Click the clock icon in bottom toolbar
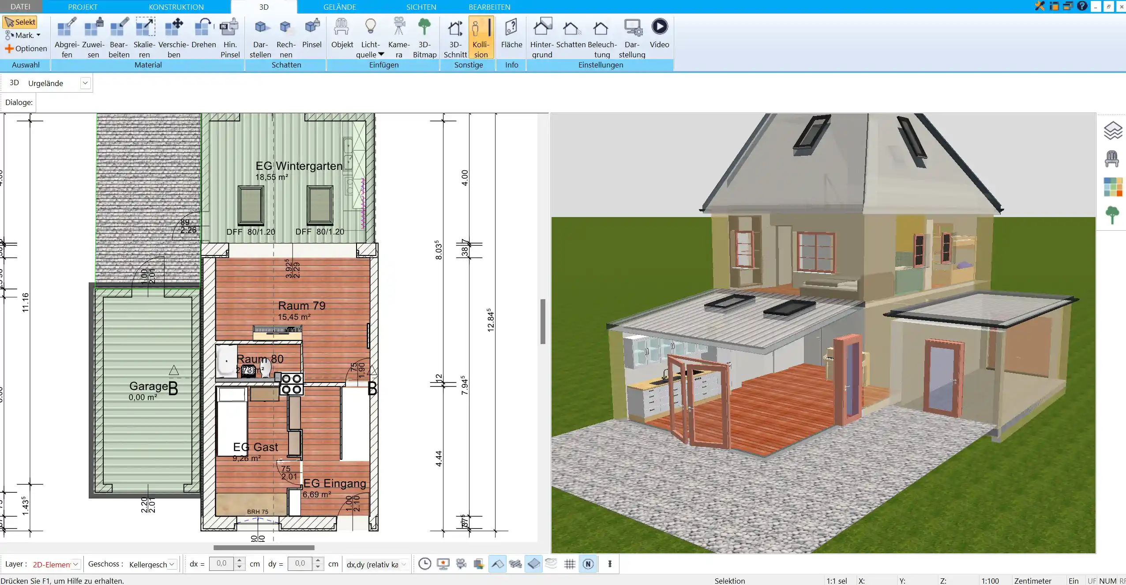Screen dimensions: 1126x585 pyautogui.click(x=424, y=564)
